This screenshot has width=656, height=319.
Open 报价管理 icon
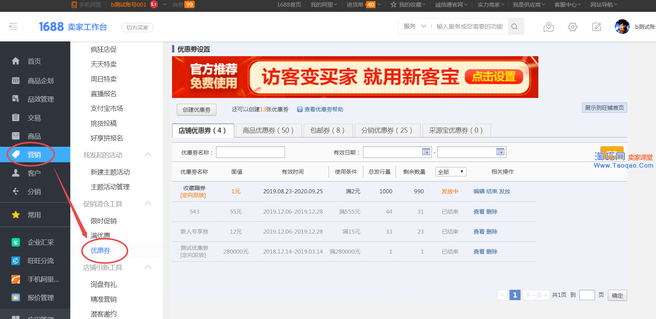click(x=16, y=298)
